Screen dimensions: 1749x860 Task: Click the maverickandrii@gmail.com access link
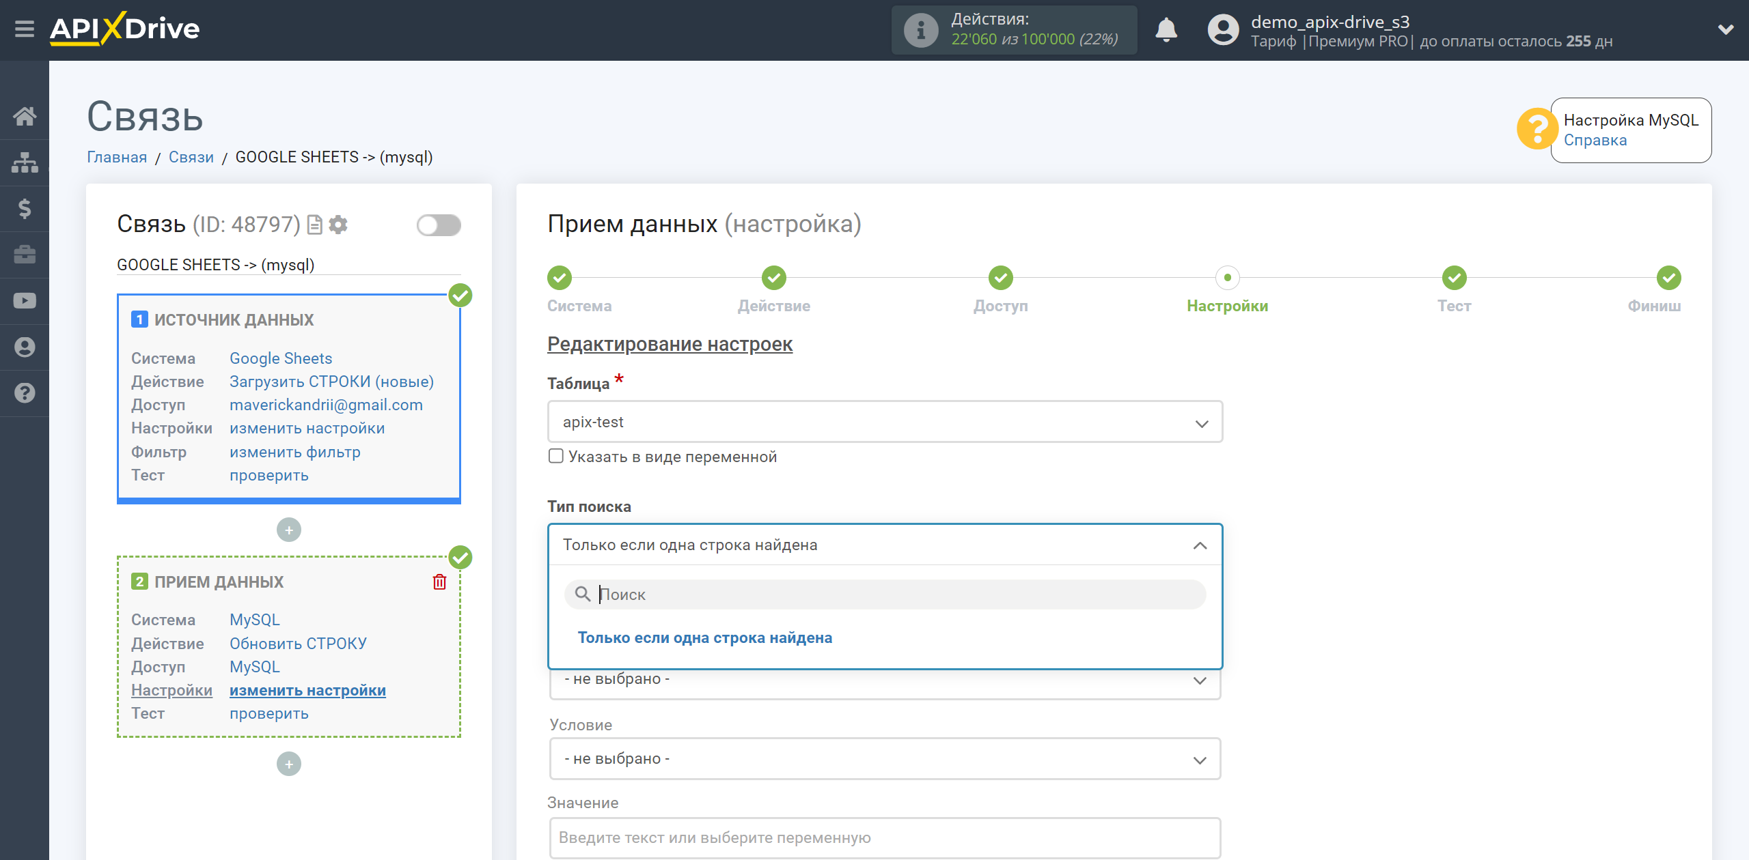[x=326, y=405]
